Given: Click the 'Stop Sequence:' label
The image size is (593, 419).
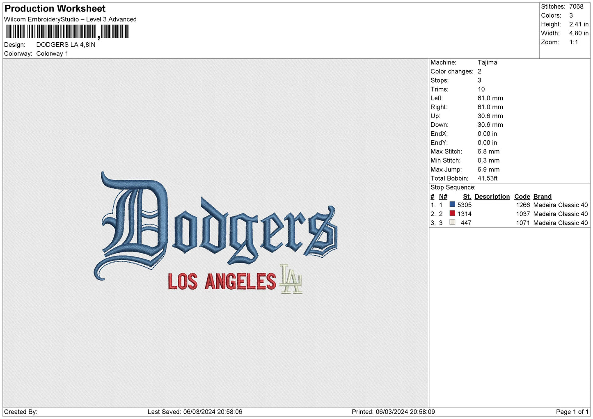Looking at the screenshot, I should pyautogui.click(x=453, y=188).
